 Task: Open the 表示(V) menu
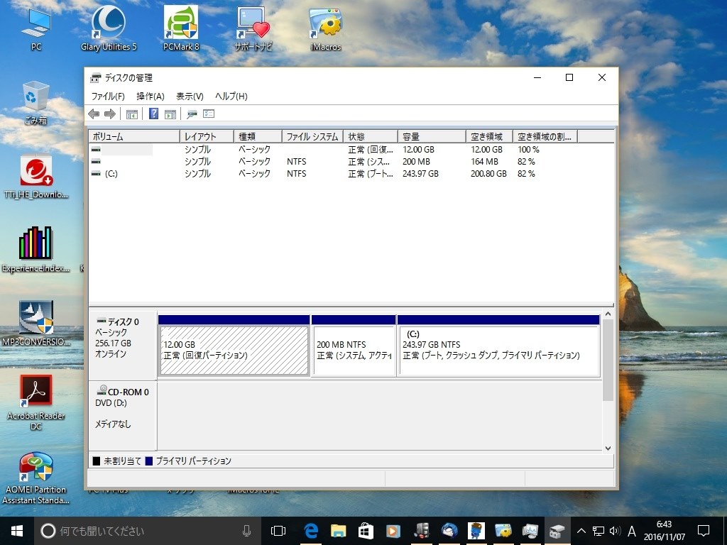tap(188, 96)
